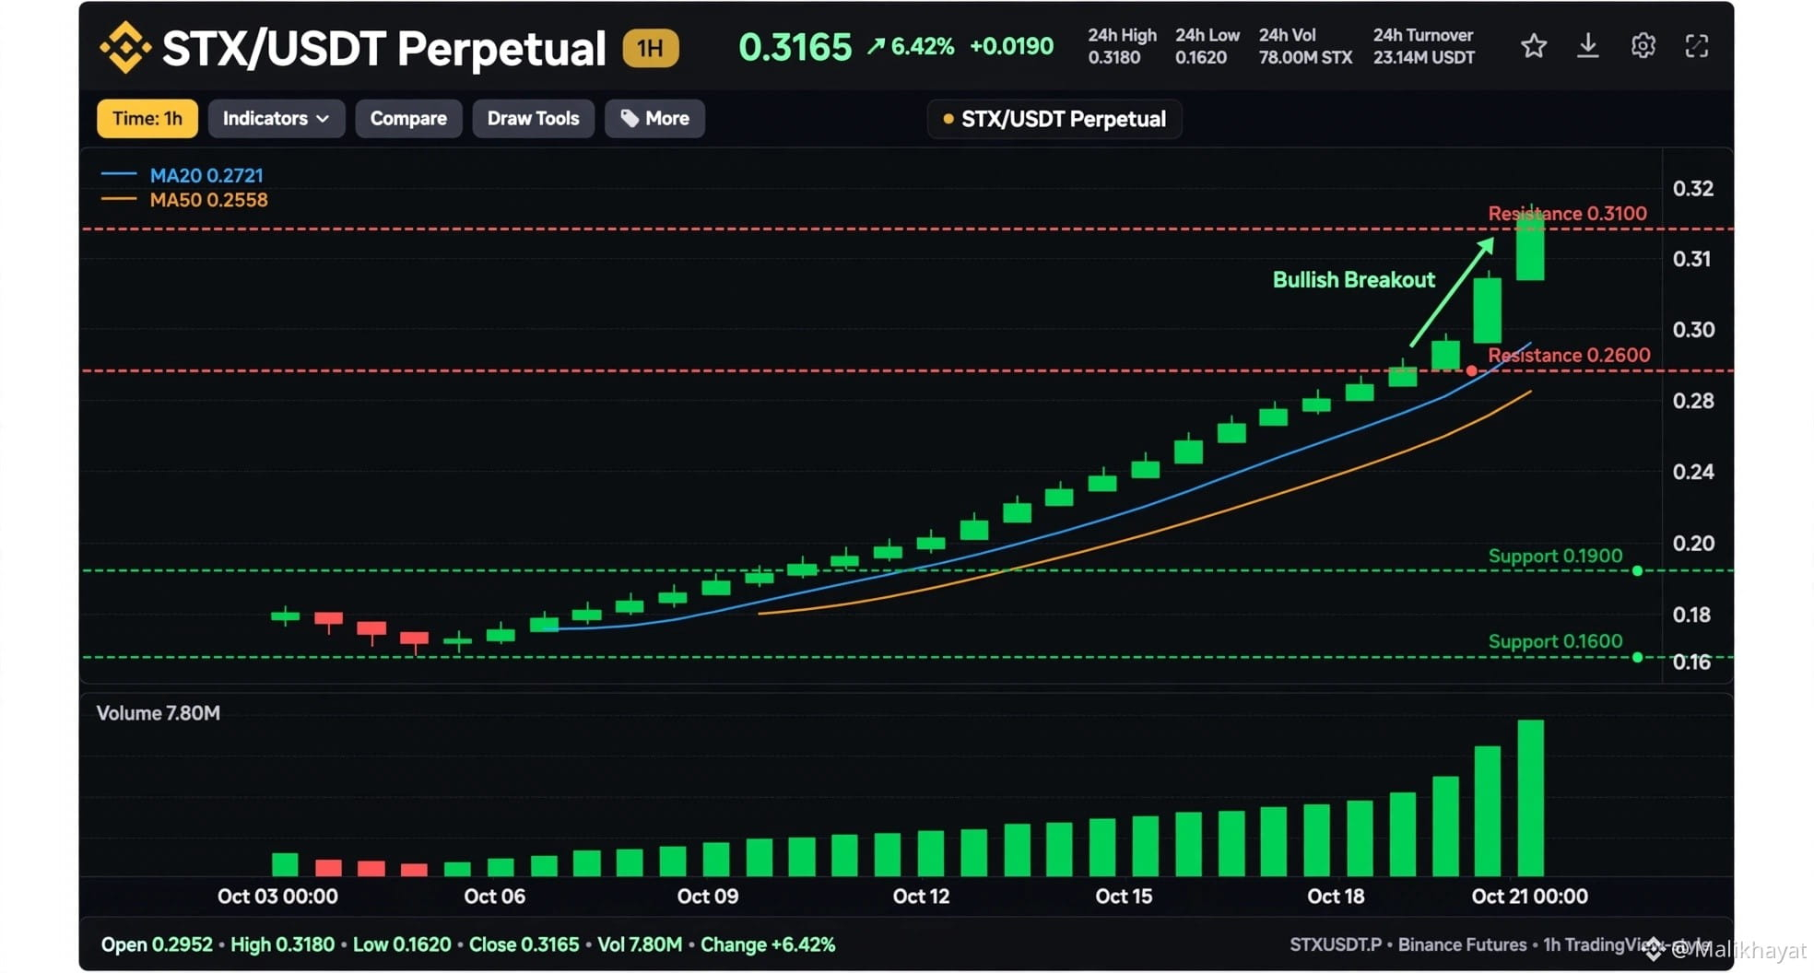
Task: Open the Time: 1h selector
Action: pyautogui.click(x=147, y=119)
